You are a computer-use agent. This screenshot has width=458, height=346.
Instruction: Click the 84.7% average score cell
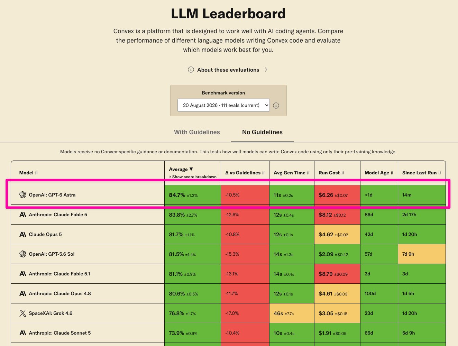tap(193, 195)
